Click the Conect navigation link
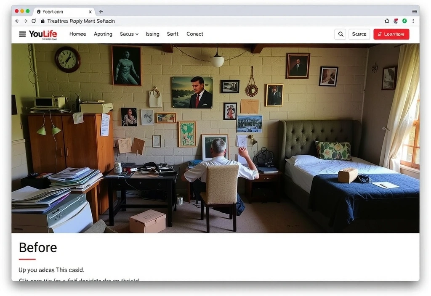The image size is (431, 296). pyautogui.click(x=194, y=34)
